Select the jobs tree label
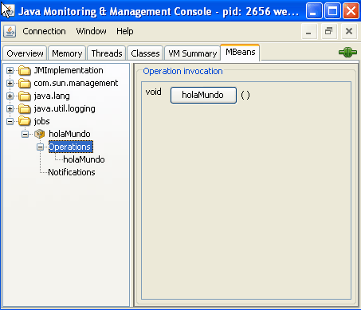The width and height of the screenshot is (361, 310). pos(41,121)
